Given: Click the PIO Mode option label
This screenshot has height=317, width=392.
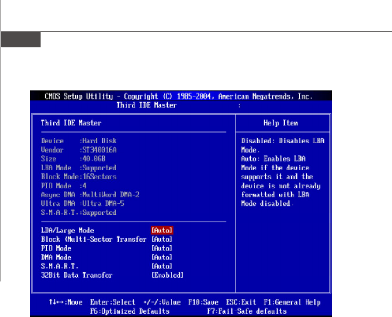Looking at the screenshot, I should [56, 248].
